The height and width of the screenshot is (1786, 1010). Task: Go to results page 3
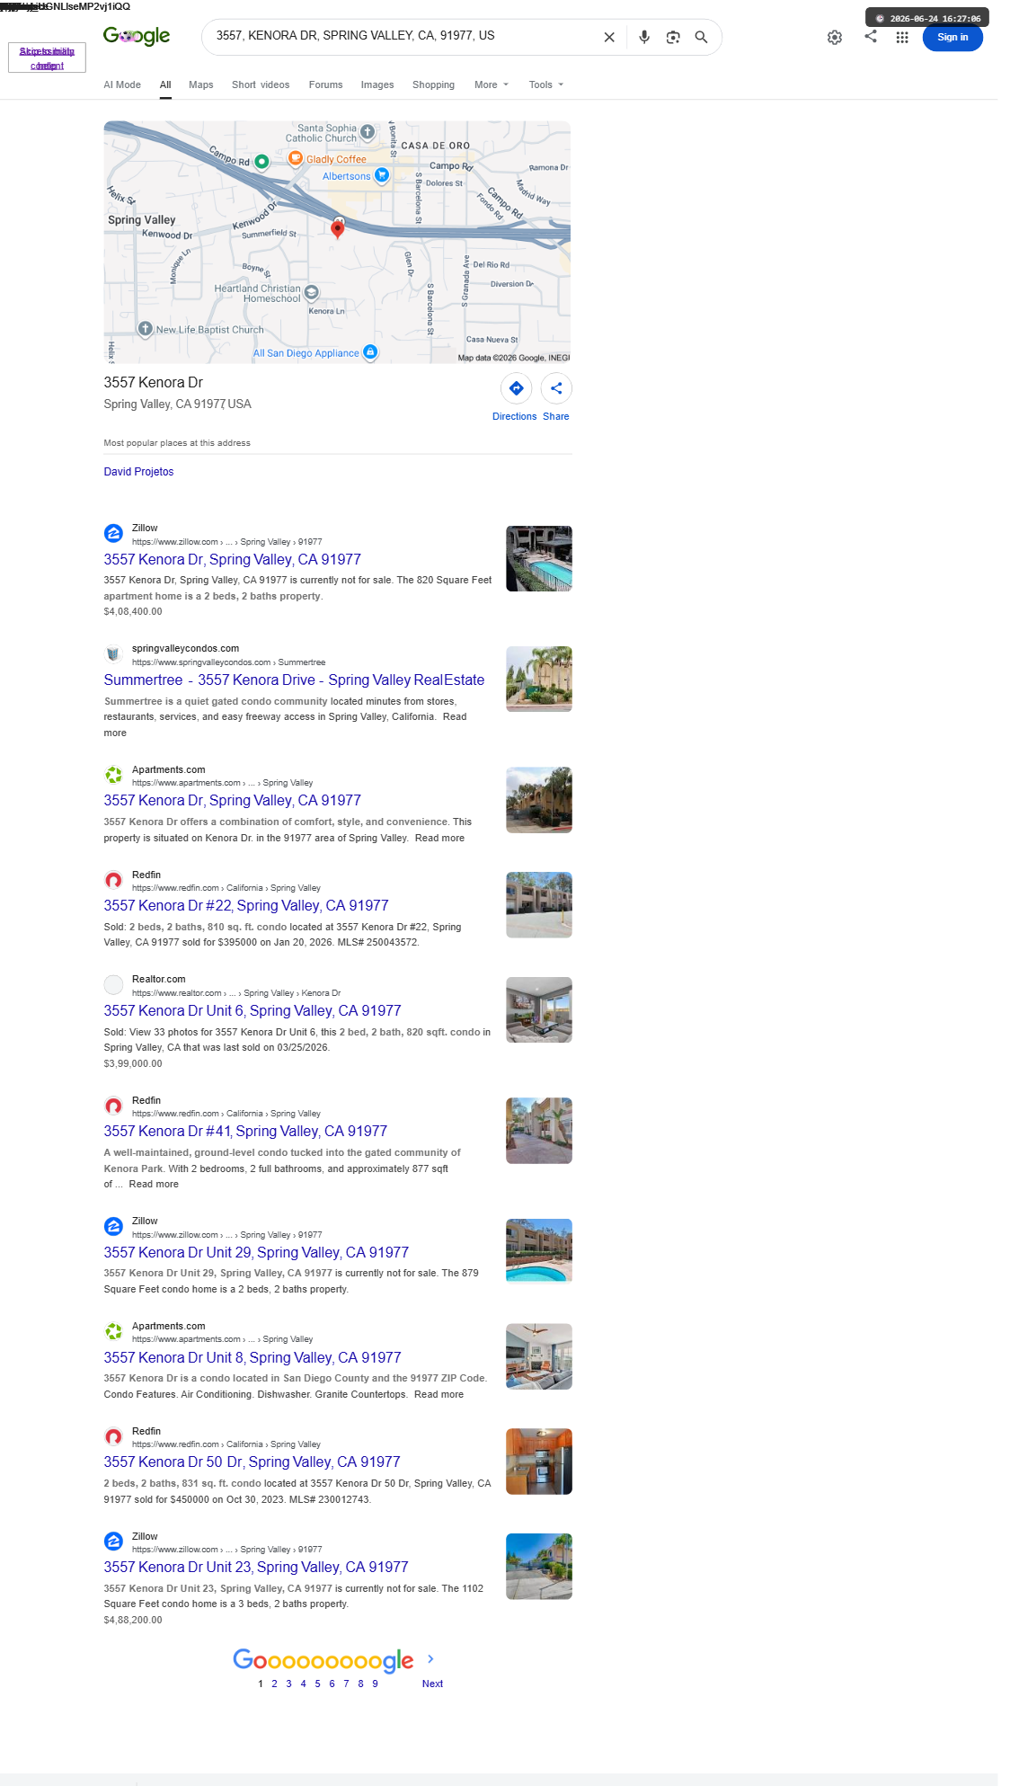[288, 1684]
